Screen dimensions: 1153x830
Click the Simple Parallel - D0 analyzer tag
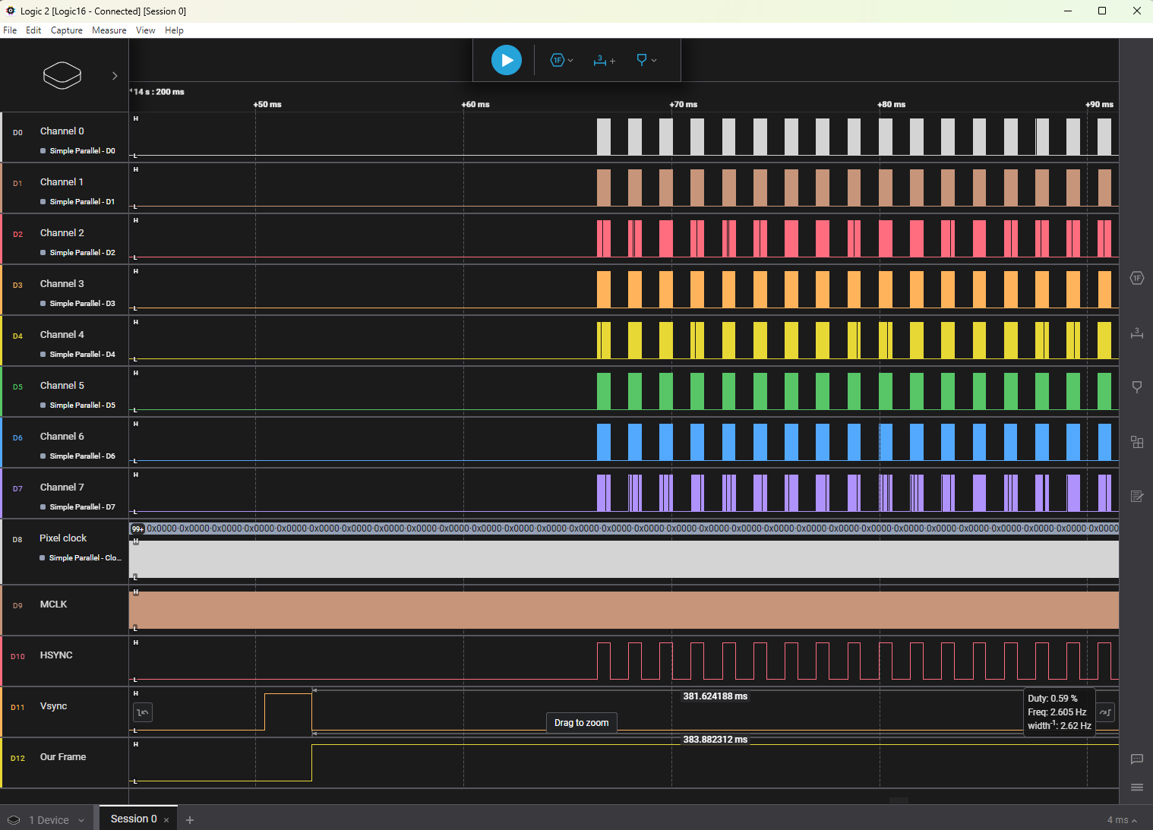pos(77,151)
